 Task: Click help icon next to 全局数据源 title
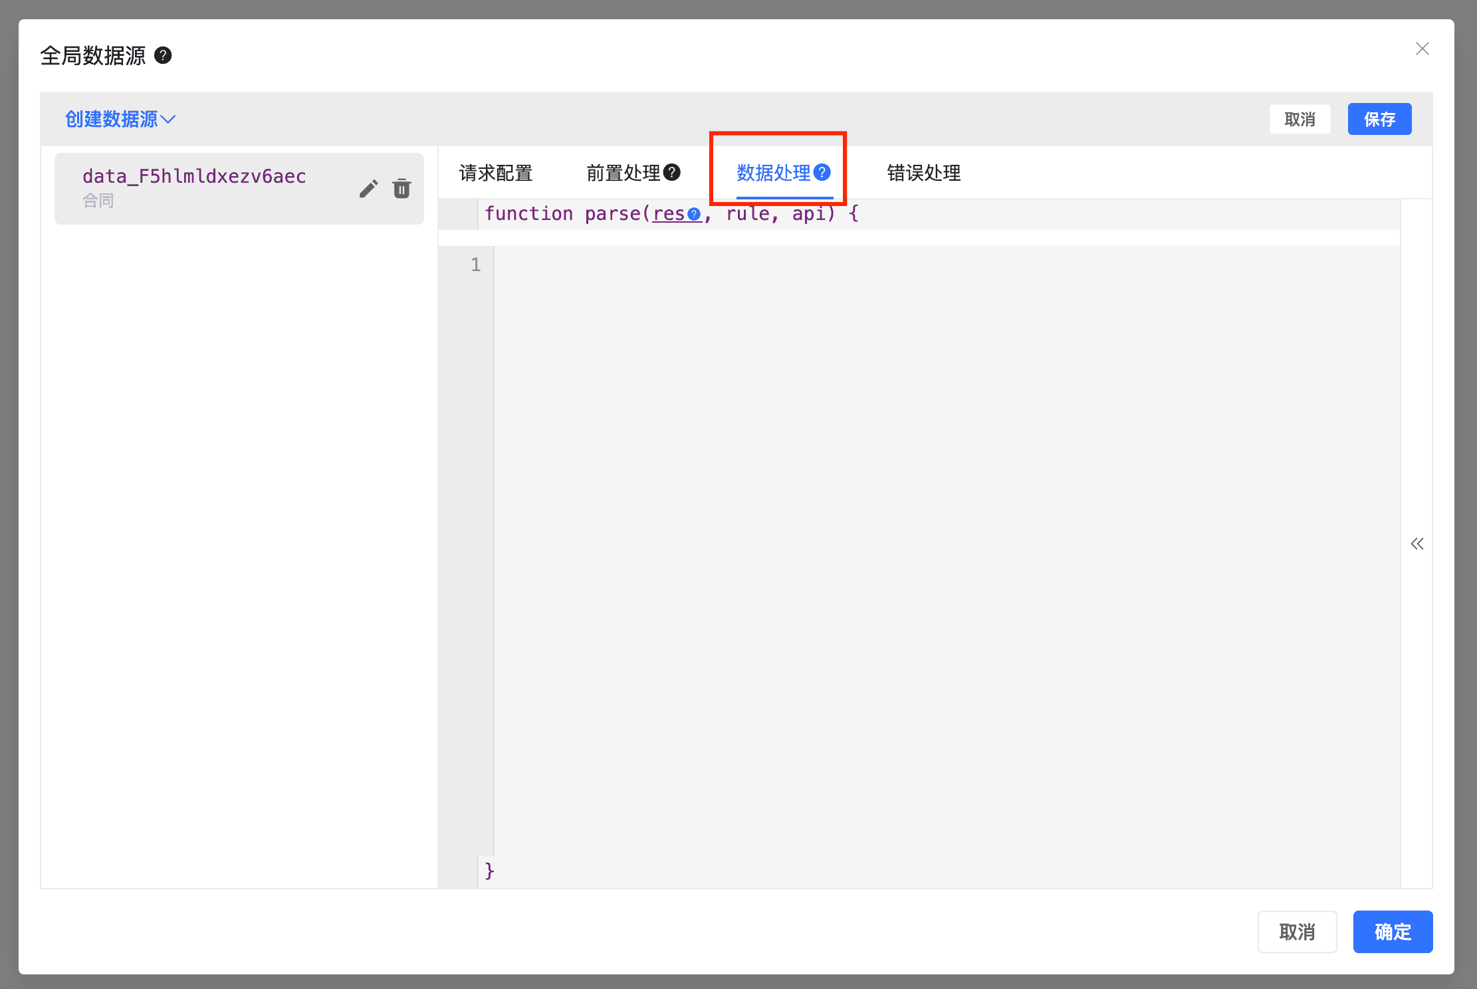(x=163, y=55)
